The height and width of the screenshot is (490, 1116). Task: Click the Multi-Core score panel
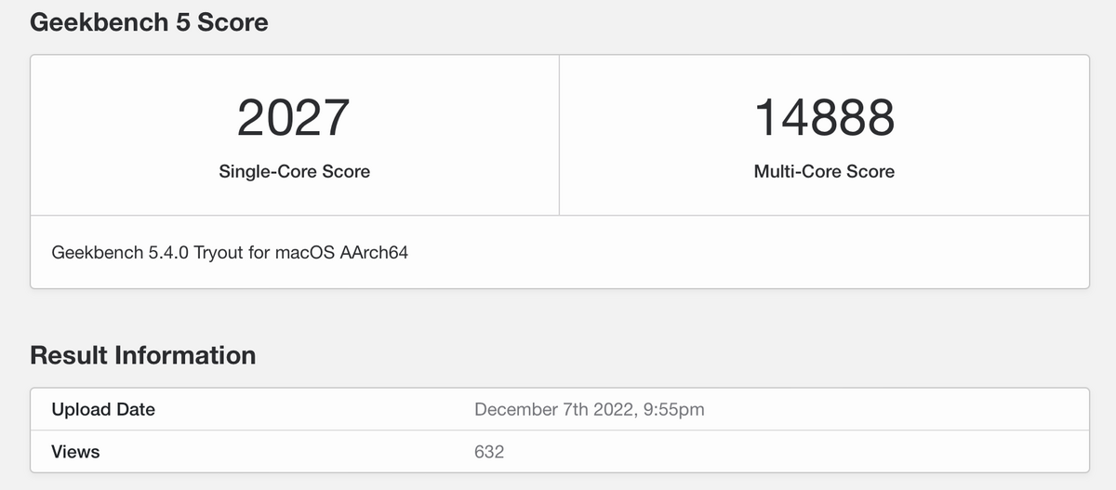pos(824,135)
